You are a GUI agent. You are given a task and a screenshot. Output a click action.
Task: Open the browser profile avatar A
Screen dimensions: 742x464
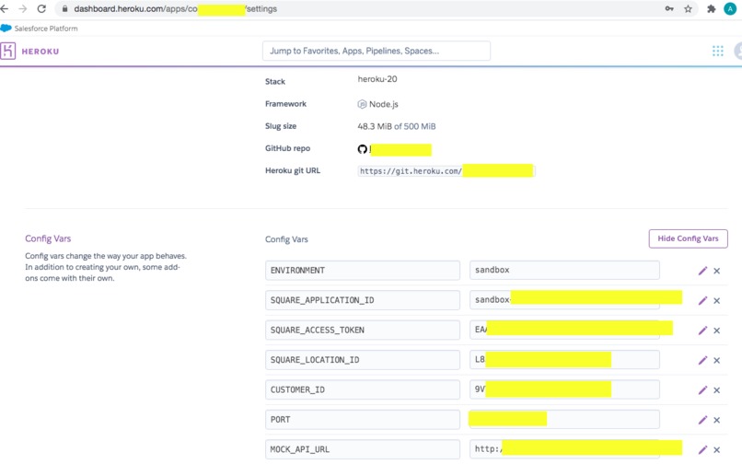730,8
